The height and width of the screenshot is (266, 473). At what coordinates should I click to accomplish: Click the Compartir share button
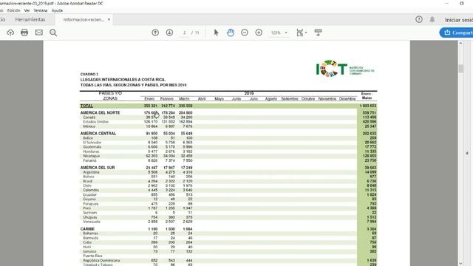456,33
